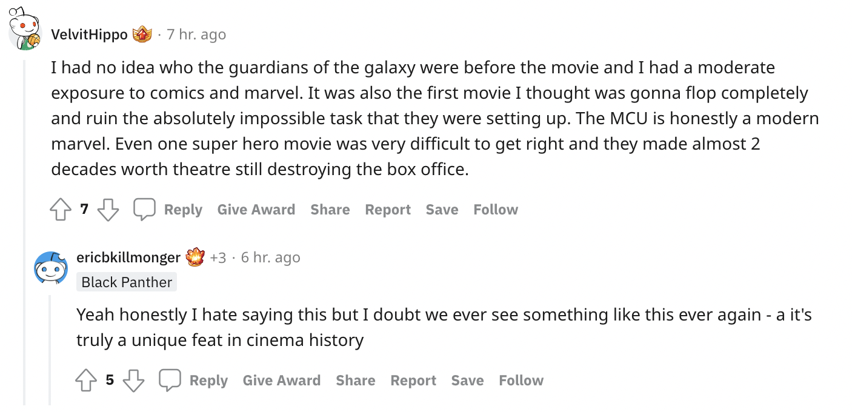Open VelvitHippo's avatar
852x412 pixels.
tap(24, 30)
